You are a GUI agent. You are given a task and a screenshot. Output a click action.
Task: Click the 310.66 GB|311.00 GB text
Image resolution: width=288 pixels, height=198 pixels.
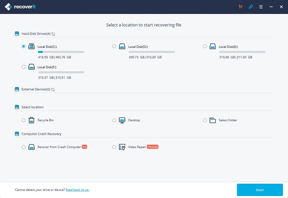(236, 57)
